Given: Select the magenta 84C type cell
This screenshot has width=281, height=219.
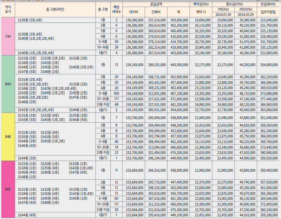Looking at the screenshot, I should coord(8,189).
